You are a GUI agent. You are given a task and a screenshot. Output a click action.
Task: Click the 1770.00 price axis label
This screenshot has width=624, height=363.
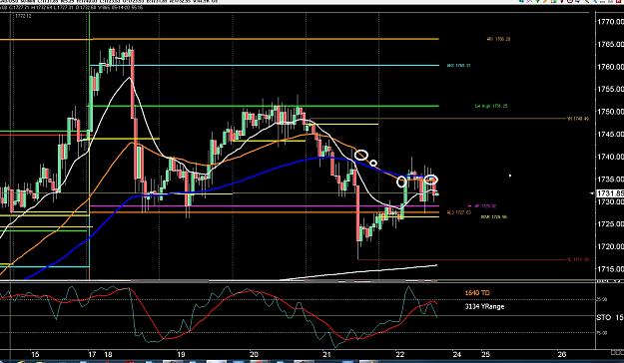610,22
